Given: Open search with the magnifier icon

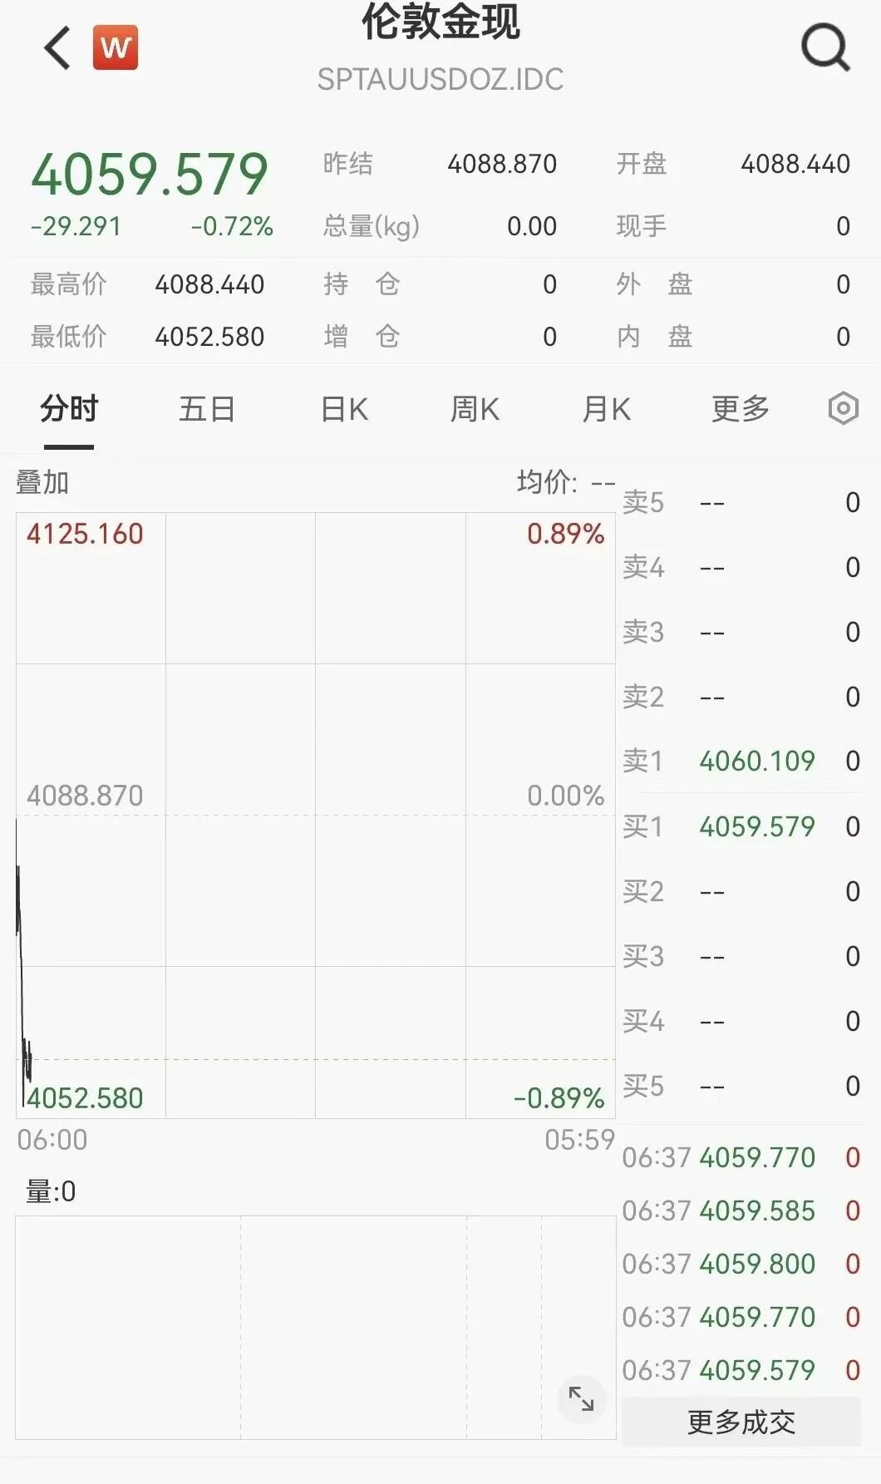Looking at the screenshot, I should [825, 47].
